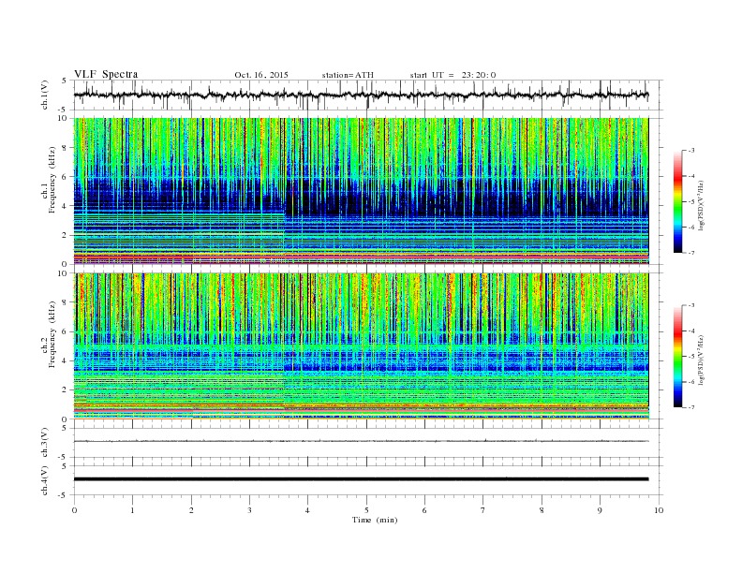Click the ch.2 spectrogram plot
The image size is (742, 573).
point(362,346)
